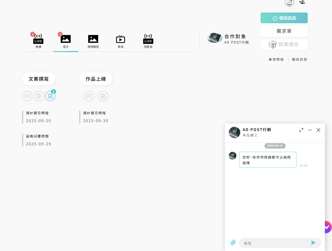Click the attachment paperclip icon in chat
The height and width of the screenshot is (251, 332).
pos(233,242)
